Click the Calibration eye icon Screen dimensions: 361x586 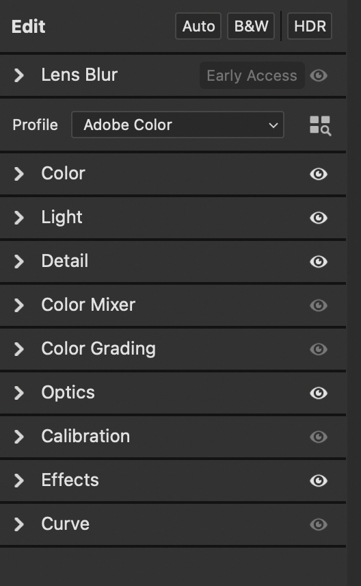pos(319,437)
